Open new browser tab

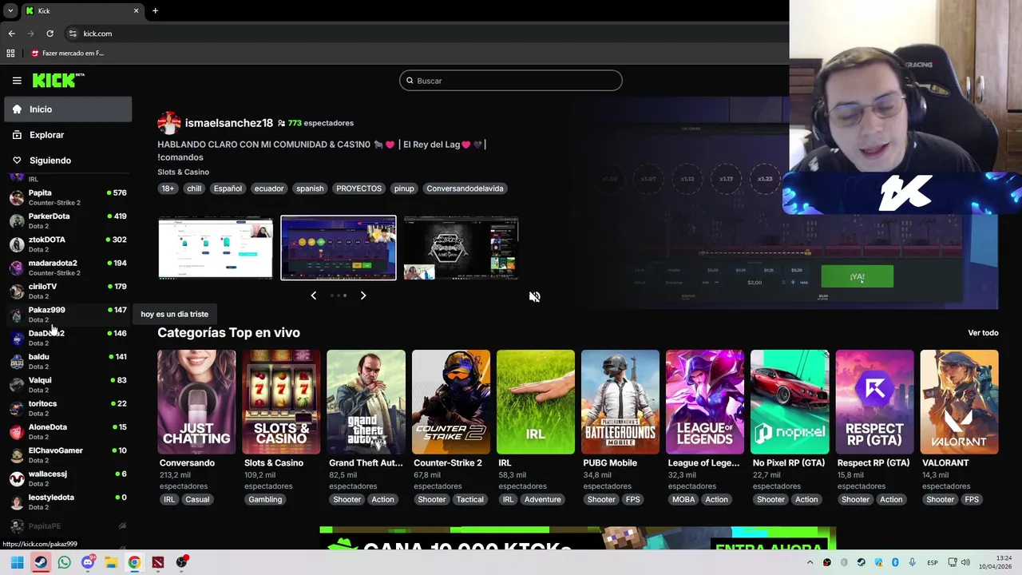click(x=155, y=10)
